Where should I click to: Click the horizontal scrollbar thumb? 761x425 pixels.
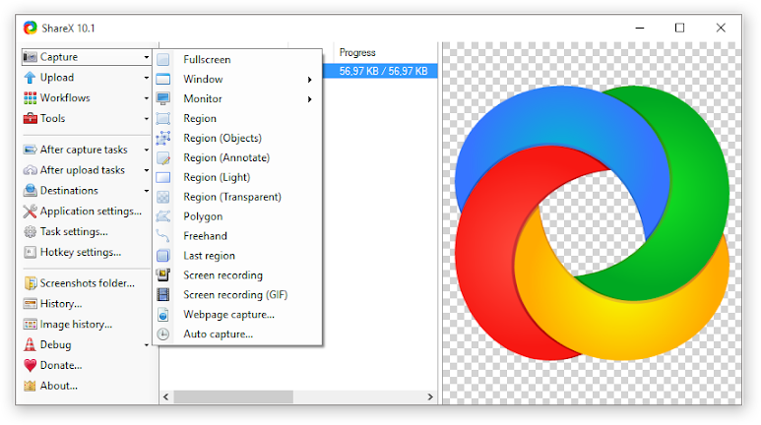pyautogui.click(x=233, y=396)
